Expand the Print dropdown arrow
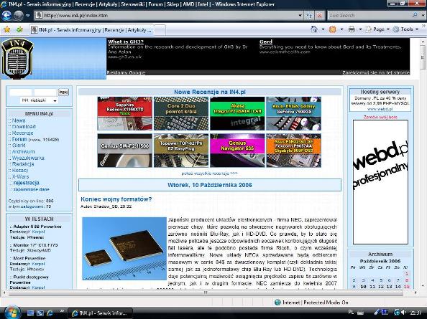 pos(360,29)
